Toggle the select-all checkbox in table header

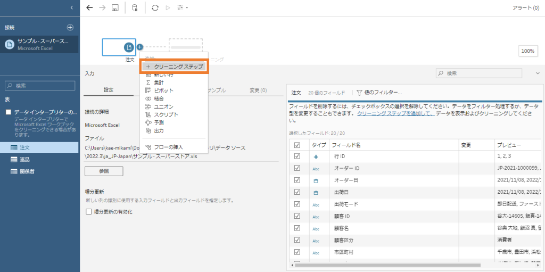[297, 145]
